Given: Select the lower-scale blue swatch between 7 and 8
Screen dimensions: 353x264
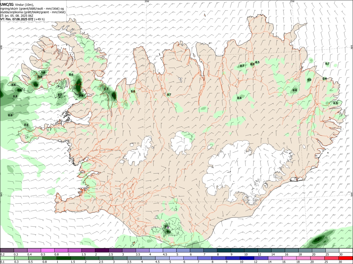Looking at the screenshot, I should click(x=205, y=258).
